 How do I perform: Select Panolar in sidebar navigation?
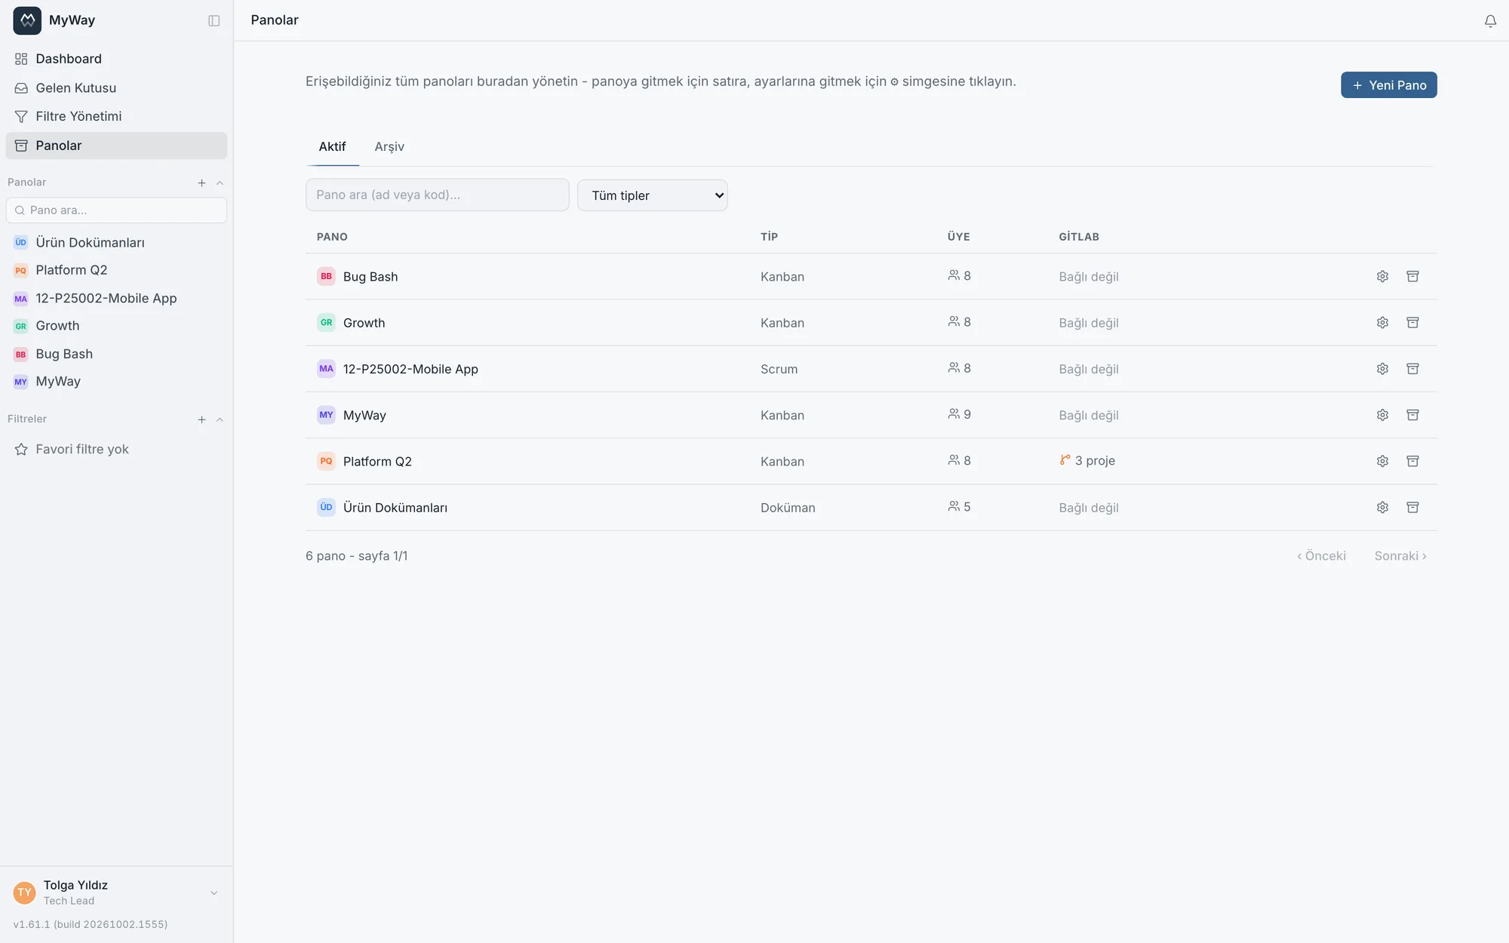click(116, 146)
